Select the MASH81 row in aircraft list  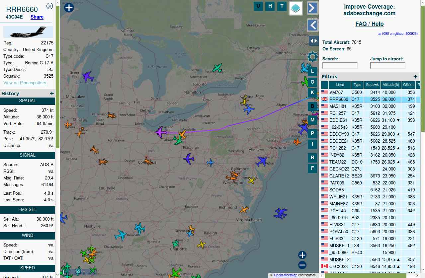tap(370, 106)
